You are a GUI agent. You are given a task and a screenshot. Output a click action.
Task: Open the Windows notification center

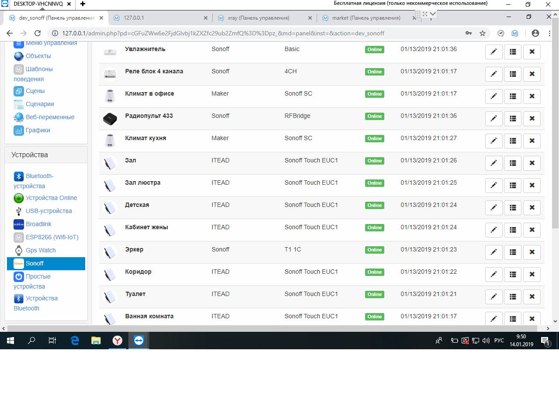545,341
